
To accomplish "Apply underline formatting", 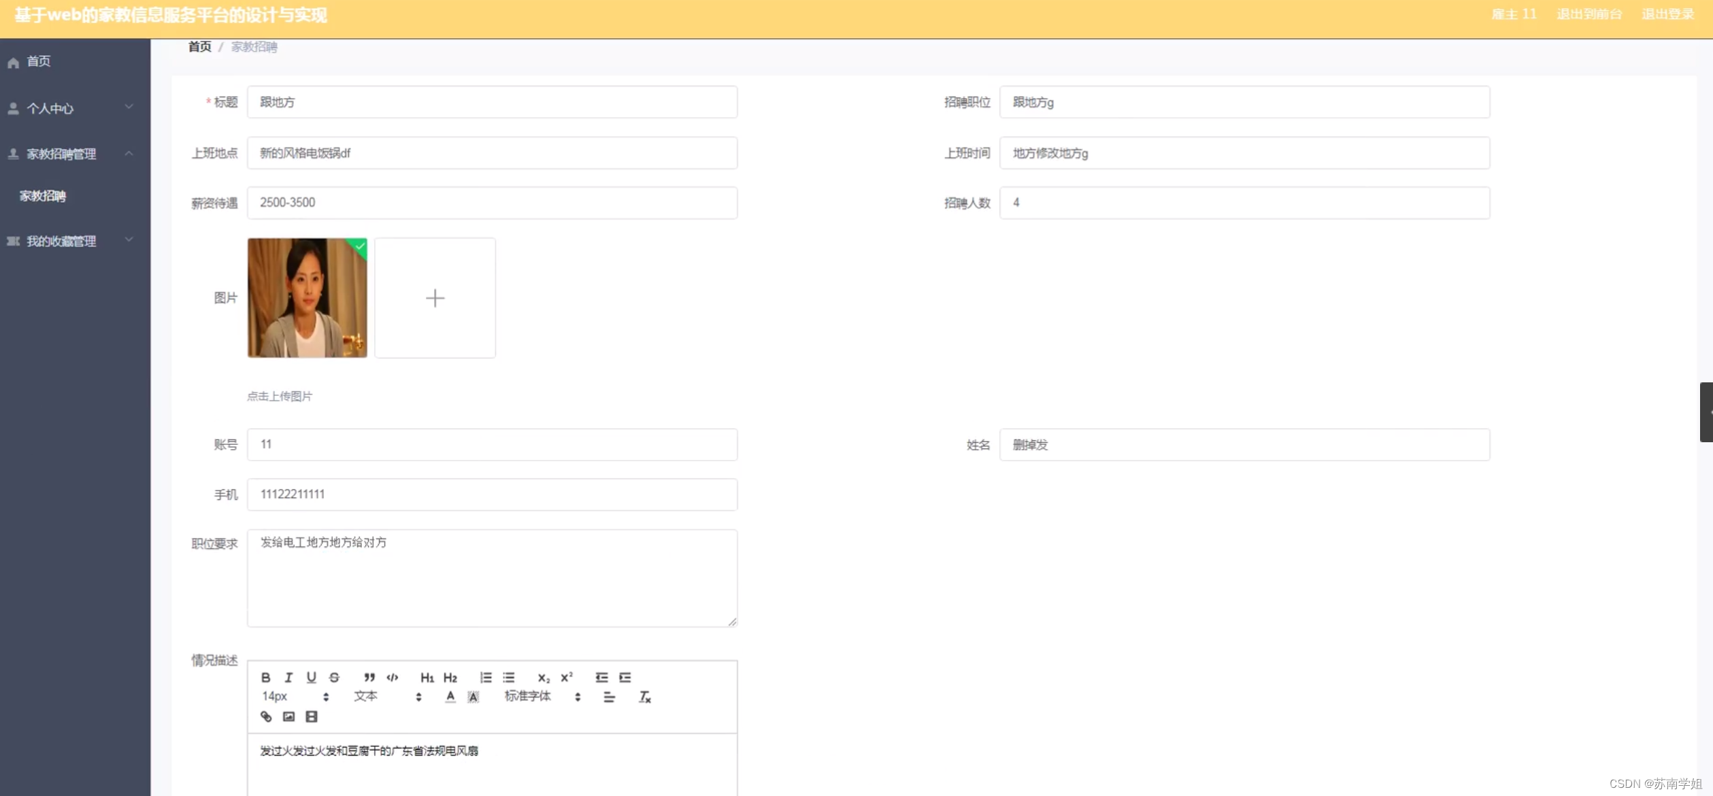I will [311, 677].
